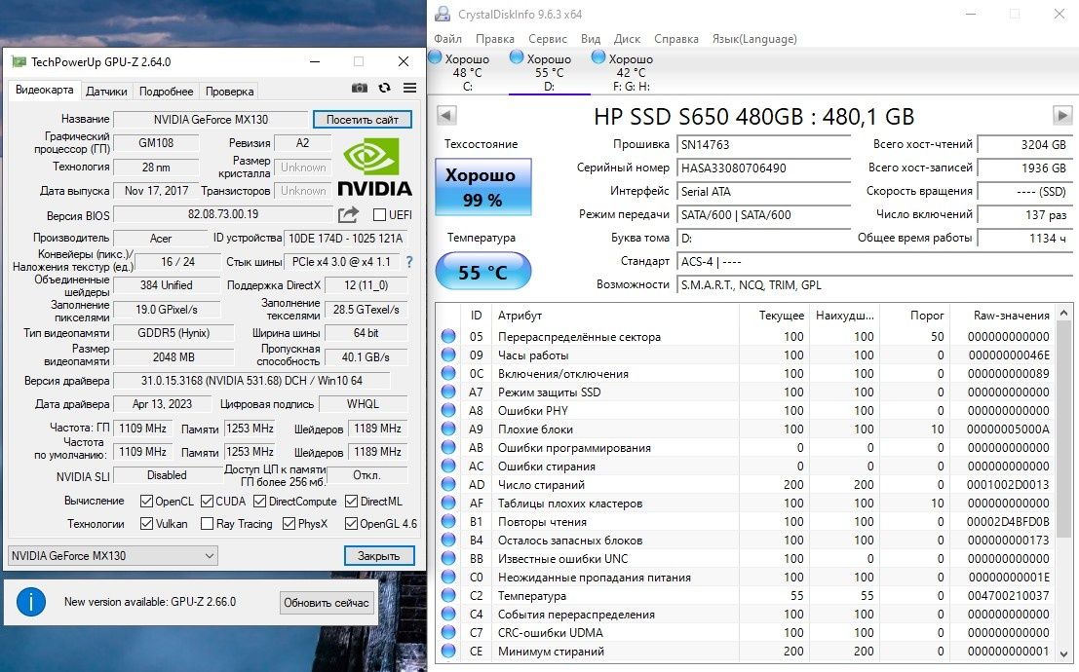
Task: Toggle the PhysX checkbox
Action: (289, 524)
